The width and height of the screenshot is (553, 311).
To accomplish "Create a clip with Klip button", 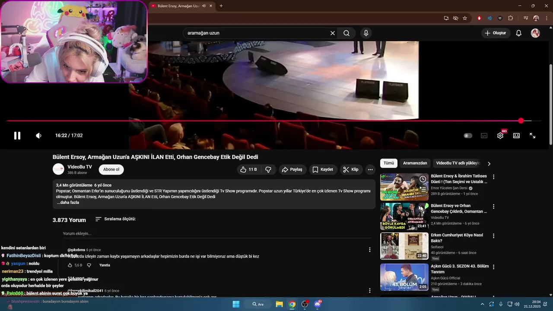I will coord(351,170).
